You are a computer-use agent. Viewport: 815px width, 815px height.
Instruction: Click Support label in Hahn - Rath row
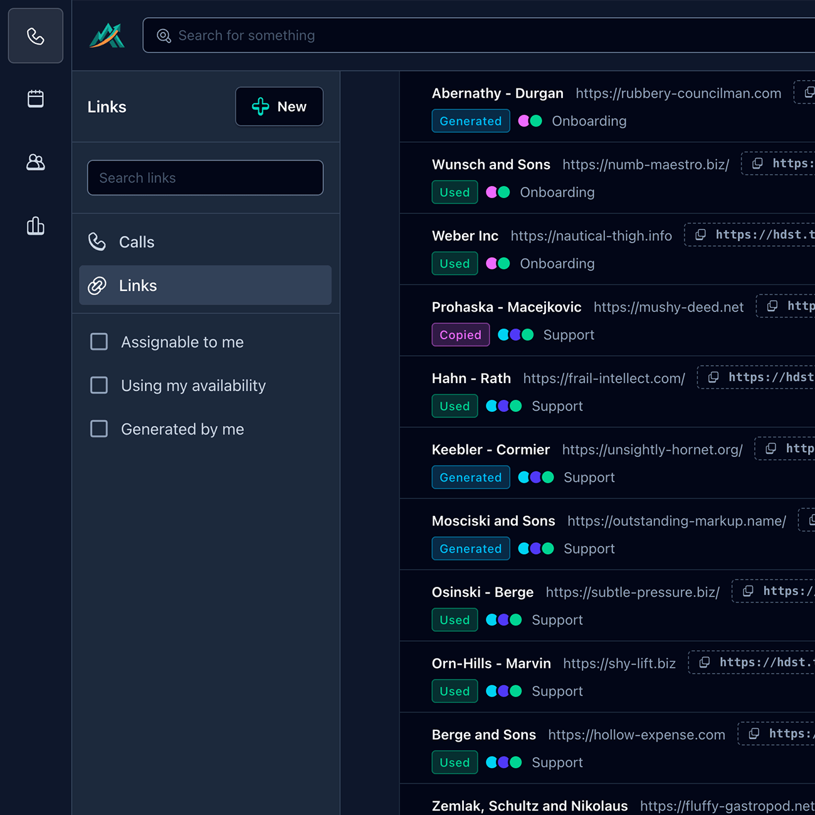(557, 406)
